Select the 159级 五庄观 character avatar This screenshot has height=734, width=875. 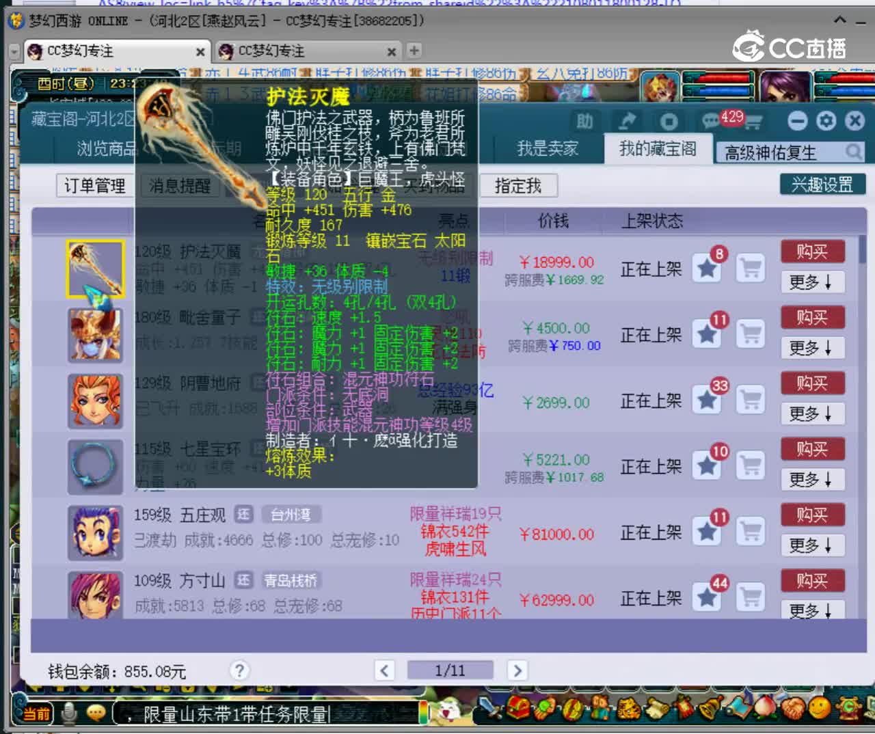95,532
